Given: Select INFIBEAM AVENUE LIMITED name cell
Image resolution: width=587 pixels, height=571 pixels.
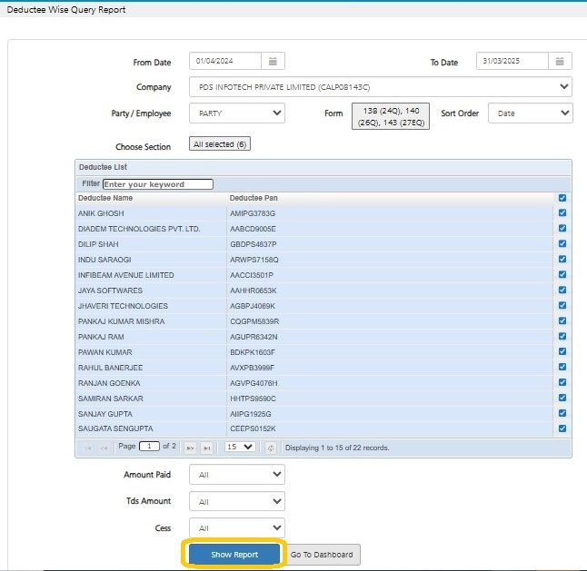Looking at the screenshot, I should coord(151,275).
